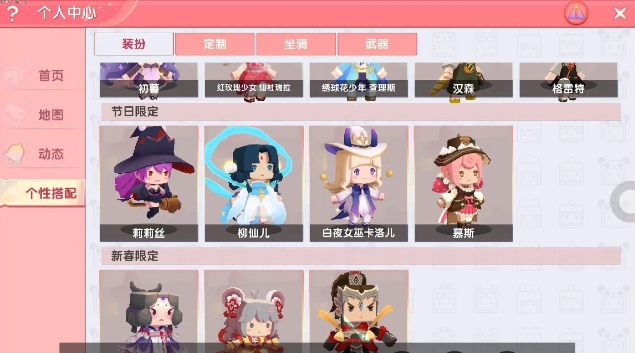
Task: Pick the 白夜女巫卡洛儿 skin
Action: pyautogui.click(x=359, y=184)
